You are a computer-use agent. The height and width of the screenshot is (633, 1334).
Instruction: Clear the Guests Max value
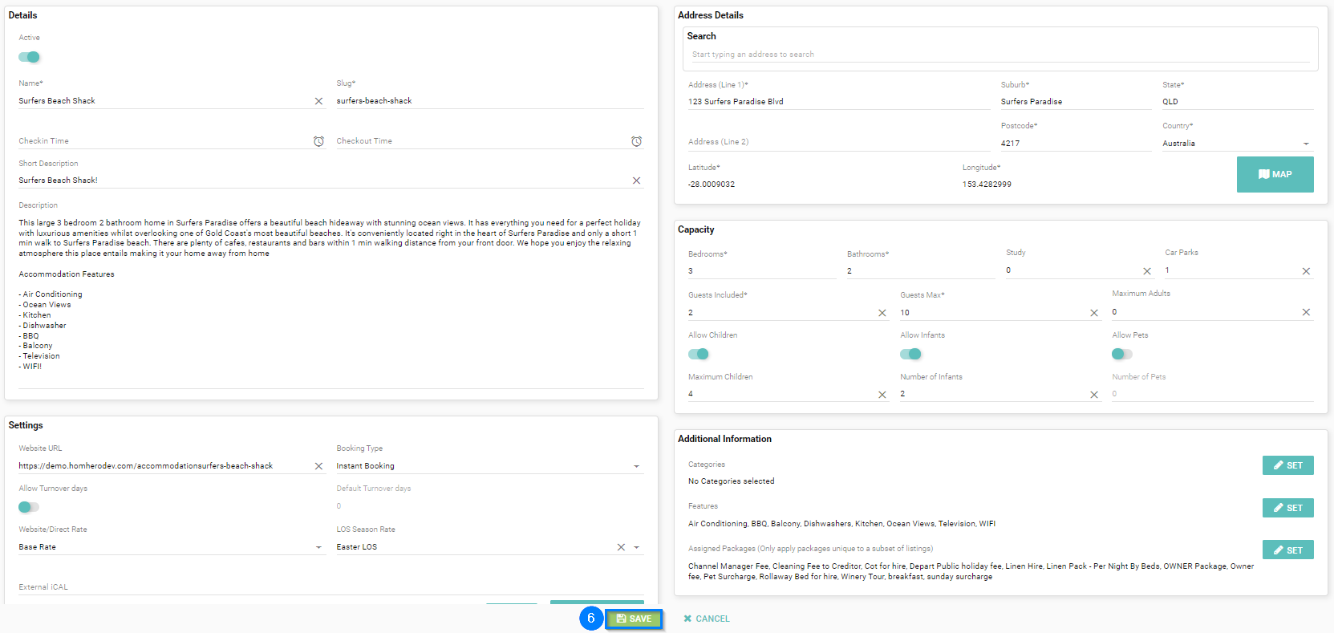(x=1094, y=313)
